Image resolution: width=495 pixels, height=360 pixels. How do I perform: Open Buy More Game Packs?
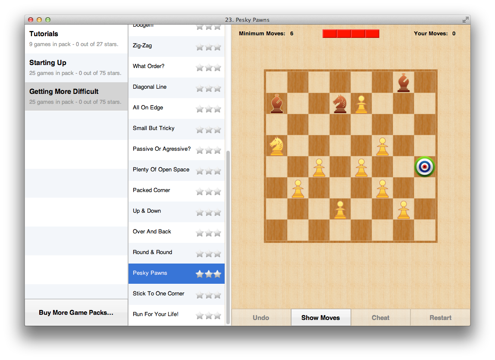[76, 313]
